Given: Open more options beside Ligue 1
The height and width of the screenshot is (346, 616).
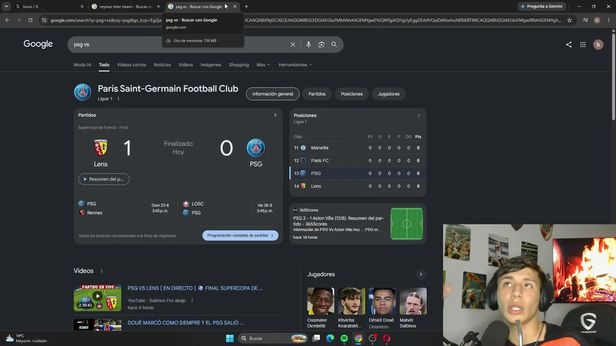Looking at the screenshot, I should [118, 99].
